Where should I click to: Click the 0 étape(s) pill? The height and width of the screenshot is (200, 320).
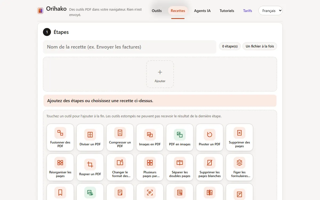pyautogui.click(x=230, y=46)
